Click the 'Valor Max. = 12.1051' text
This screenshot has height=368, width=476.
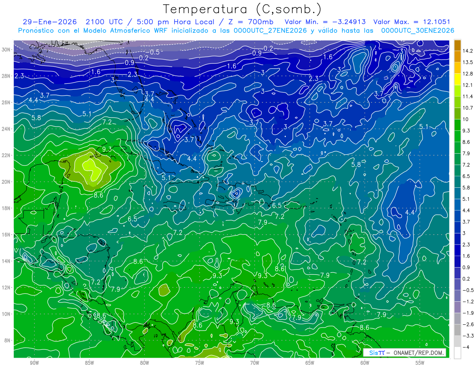412,22
